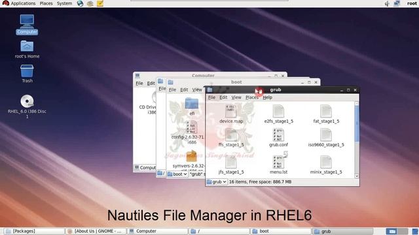419x235 pixels.
Task: Click the boot window title bar folder icon
Action: click(x=170, y=82)
